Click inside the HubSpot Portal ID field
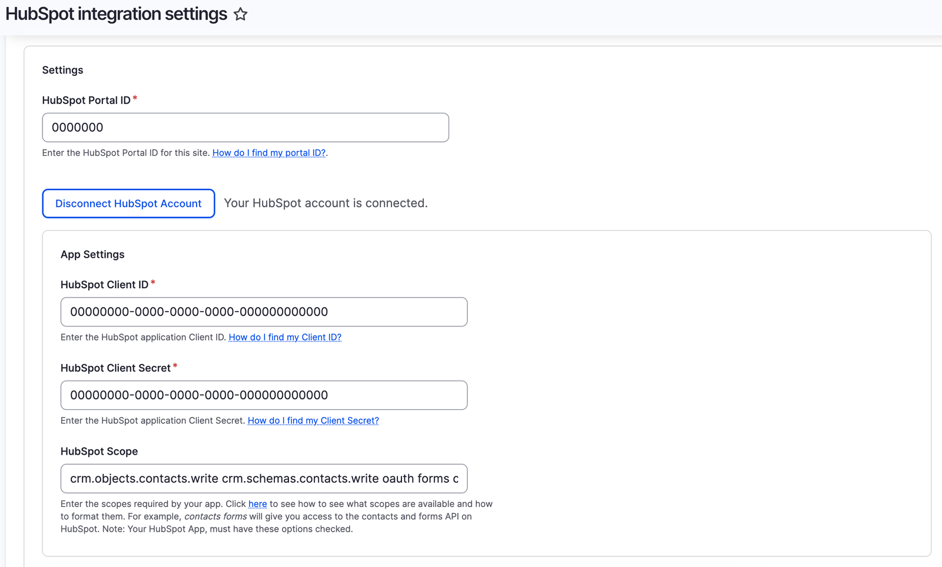 click(x=245, y=127)
